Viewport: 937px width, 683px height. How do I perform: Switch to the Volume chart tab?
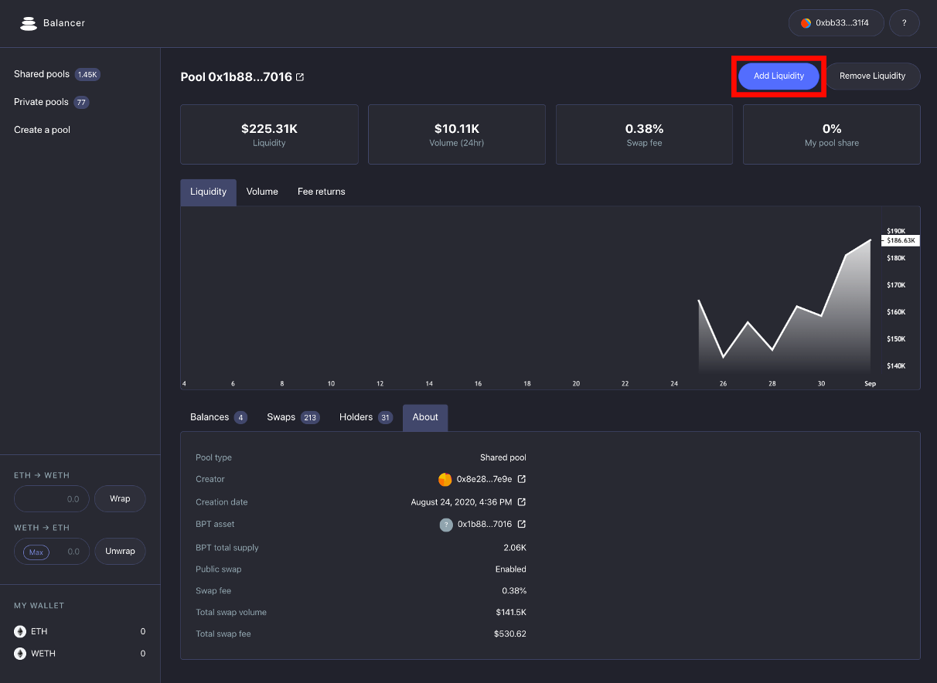click(x=262, y=191)
